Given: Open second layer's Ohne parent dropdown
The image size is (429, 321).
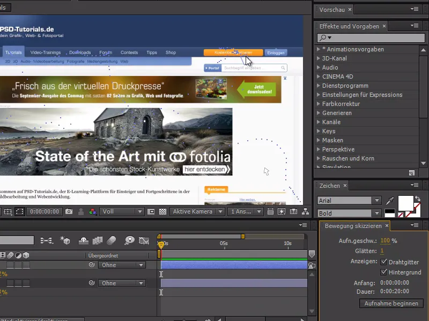Looking at the screenshot, I should pyautogui.click(x=122, y=283).
